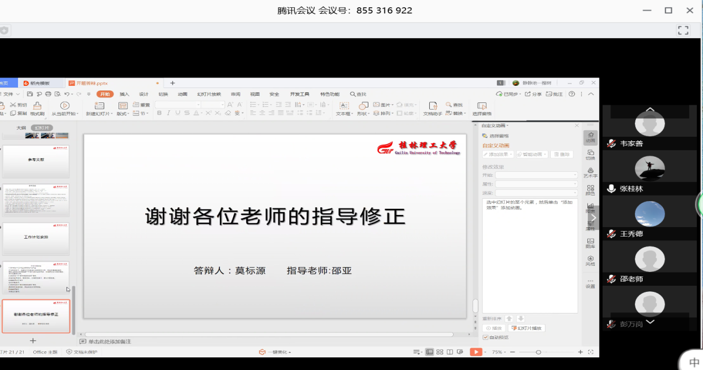Screen dimensions: 703x370
Task: Open the insert (插入) ribbon tab
Action: click(x=124, y=94)
